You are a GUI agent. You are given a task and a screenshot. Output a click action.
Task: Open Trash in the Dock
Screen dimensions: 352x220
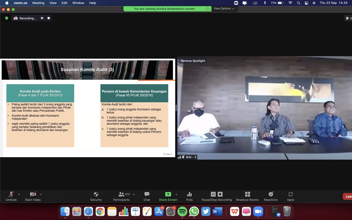coord(287,211)
